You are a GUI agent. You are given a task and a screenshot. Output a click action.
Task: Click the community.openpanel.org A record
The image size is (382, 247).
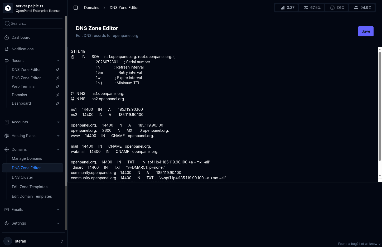(x=126, y=173)
